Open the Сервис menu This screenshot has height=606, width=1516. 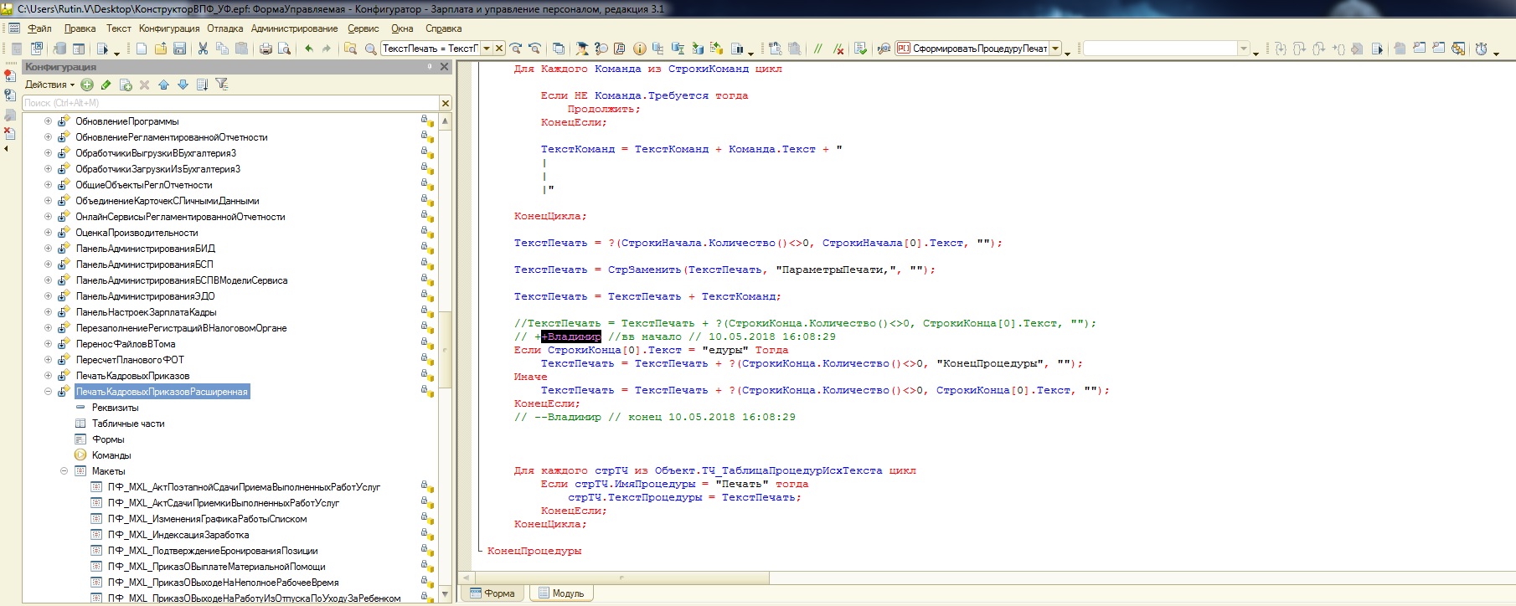(364, 28)
